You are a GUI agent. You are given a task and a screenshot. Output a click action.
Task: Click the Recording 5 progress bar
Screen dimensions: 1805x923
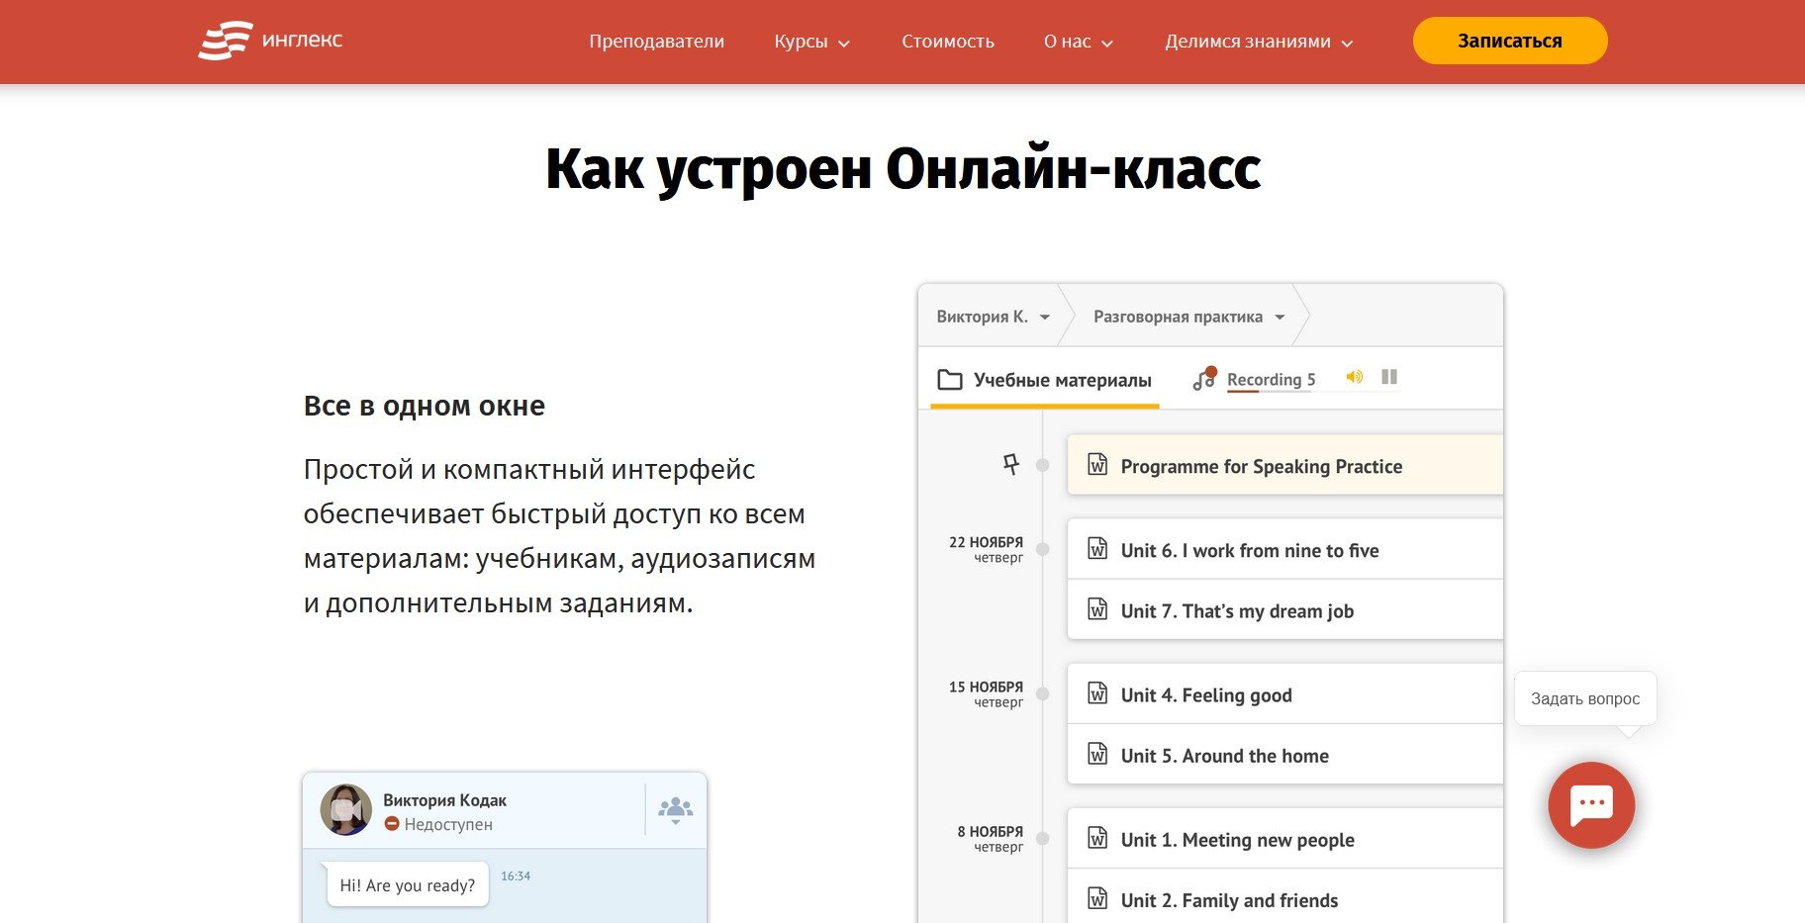(1271, 392)
